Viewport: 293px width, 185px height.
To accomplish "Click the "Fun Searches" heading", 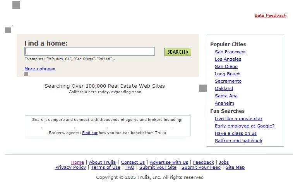I will click(228, 111).
